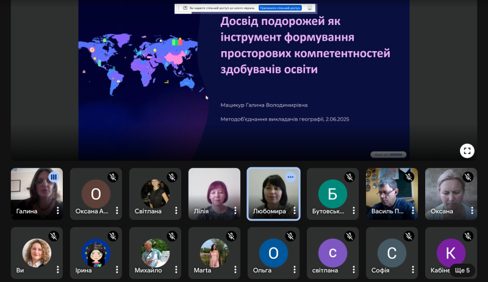Click the muted mic icon on Софія's tile

coord(409,236)
